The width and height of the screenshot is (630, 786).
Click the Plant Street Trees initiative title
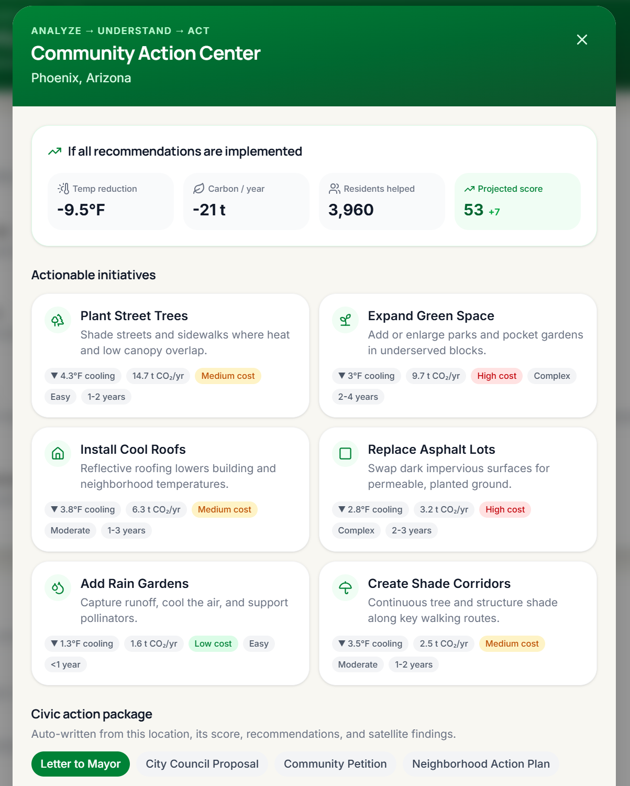pos(134,316)
